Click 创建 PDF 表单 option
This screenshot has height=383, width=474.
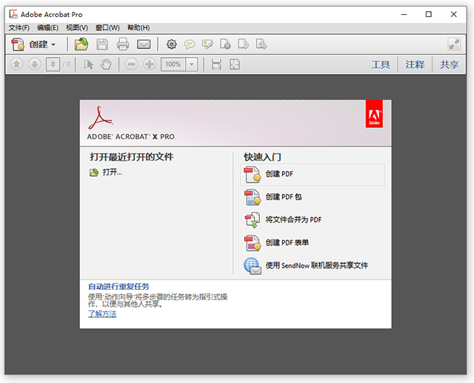tap(287, 243)
